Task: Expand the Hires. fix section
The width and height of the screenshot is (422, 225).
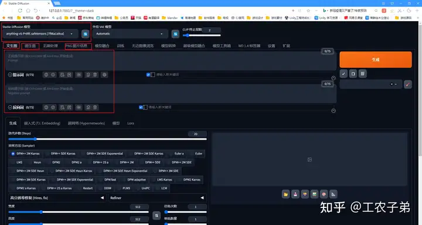Action: click(57, 198)
